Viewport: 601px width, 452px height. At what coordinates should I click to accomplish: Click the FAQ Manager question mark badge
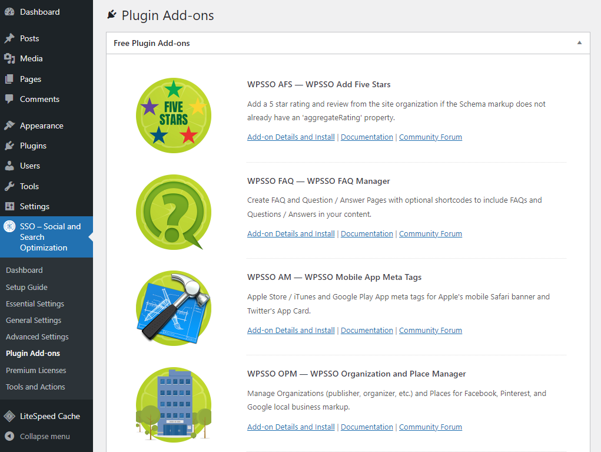tap(174, 212)
